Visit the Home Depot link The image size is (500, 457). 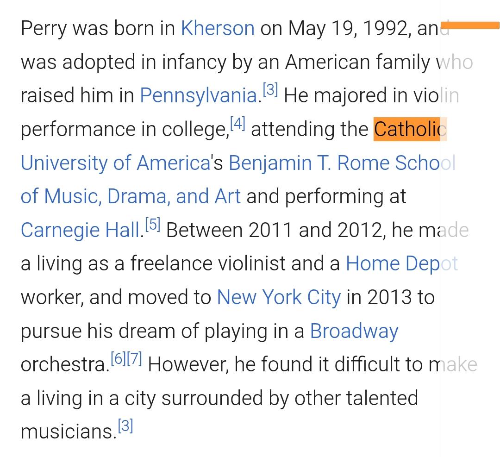[x=401, y=263]
